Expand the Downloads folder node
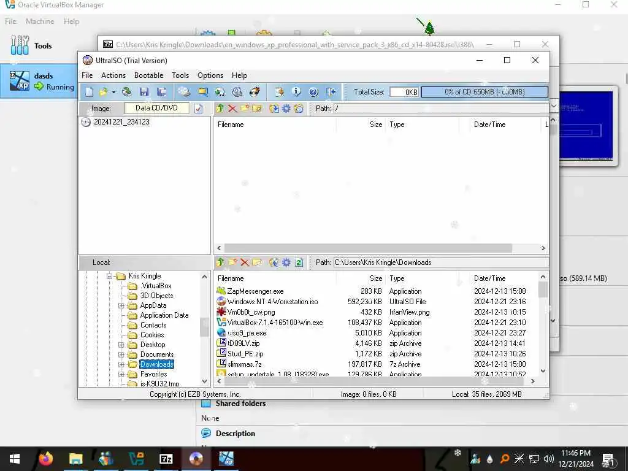 (x=121, y=364)
